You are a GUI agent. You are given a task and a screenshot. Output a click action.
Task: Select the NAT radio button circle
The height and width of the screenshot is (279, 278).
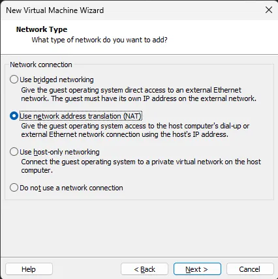pos(14,116)
